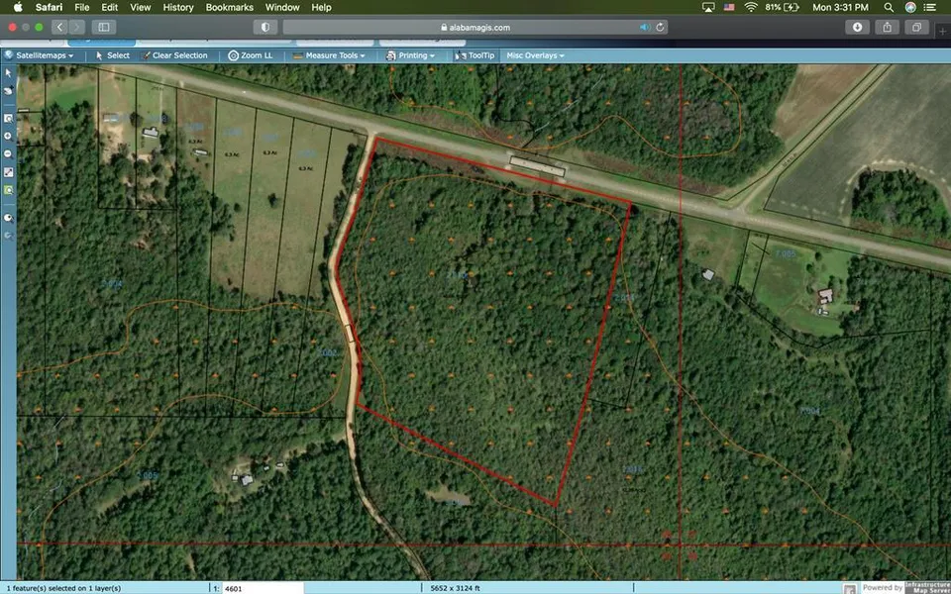Screen dimensions: 951x594
Task: Expand the Measure Tools dropdown
Action: point(331,55)
